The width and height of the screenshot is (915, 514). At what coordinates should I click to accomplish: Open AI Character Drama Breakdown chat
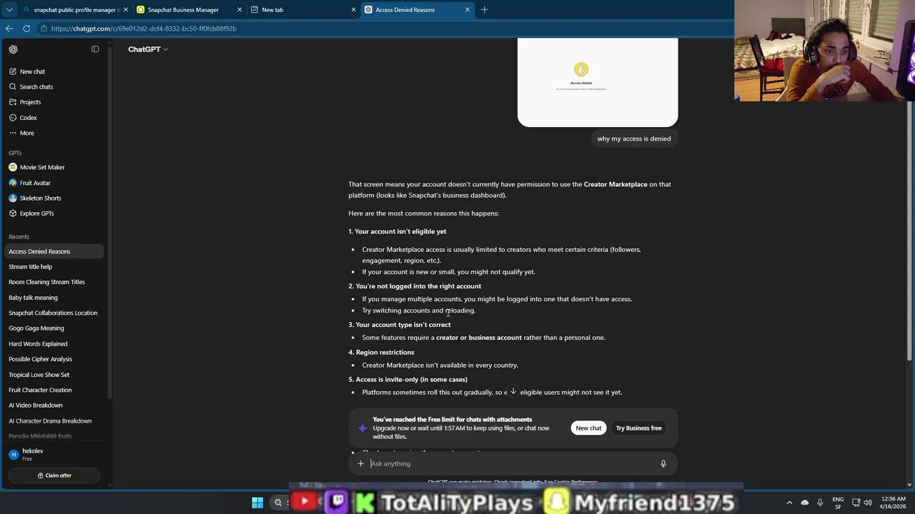pyautogui.click(x=54, y=421)
